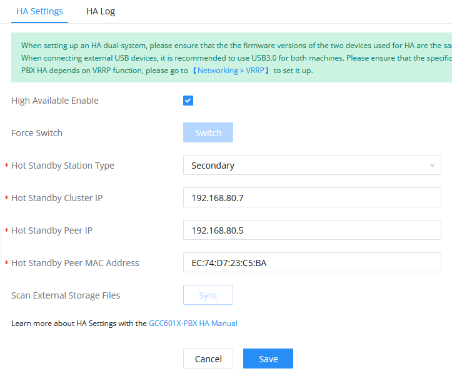The image size is (452, 371).
Task: Click the 'Learn more about HA Settings with the' text
Action: pyautogui.click(x=79, y=324)
